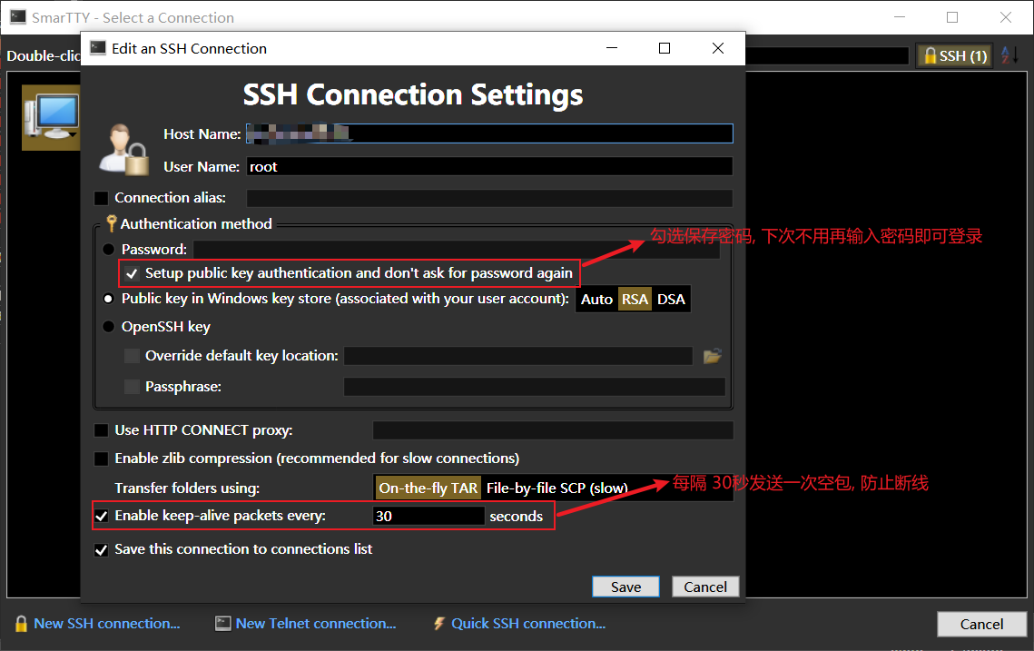Viewport: 1034px width, 651px height.
Task: Select the Password authentication method
Action: 111,248
